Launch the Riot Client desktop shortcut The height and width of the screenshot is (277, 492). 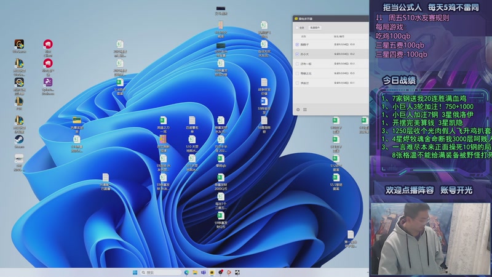(48, 48)
